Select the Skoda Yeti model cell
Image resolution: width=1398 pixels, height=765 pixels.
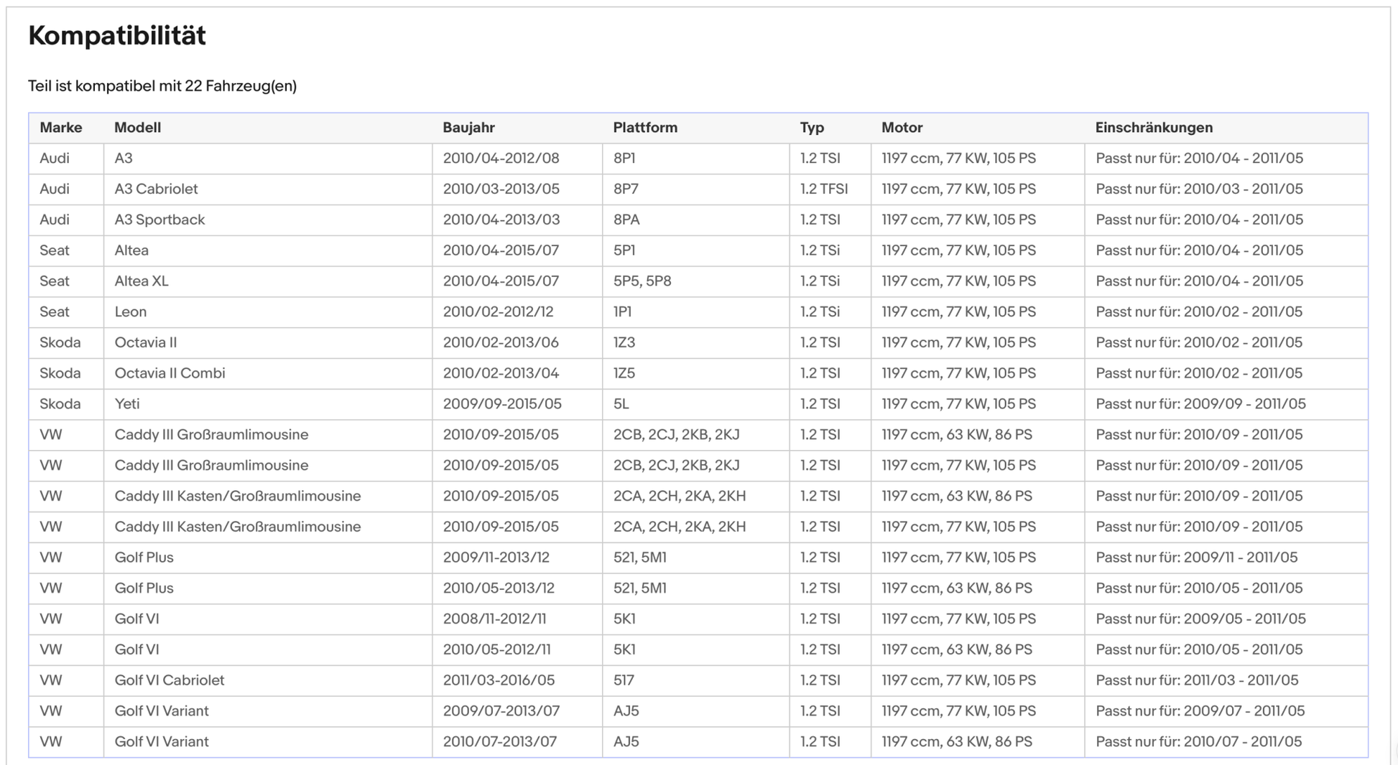127,404
